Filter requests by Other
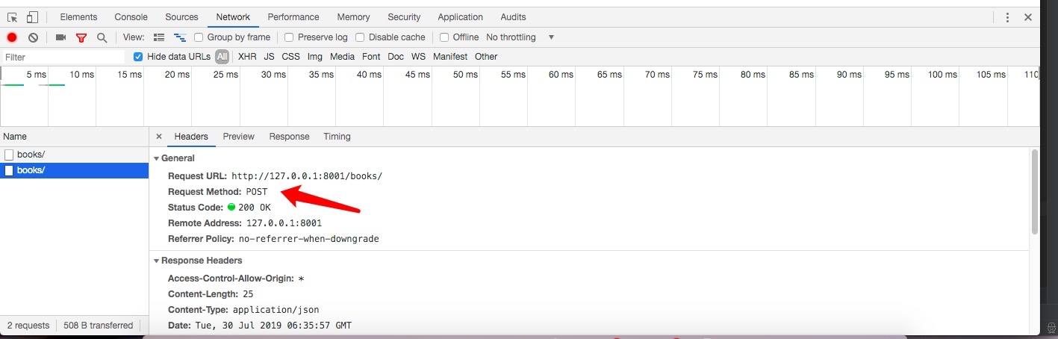This screenshot has width=1058, height=339. point(486,57)
